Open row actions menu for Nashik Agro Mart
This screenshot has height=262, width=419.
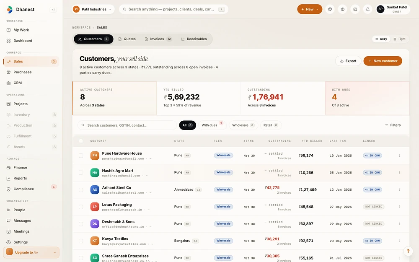pos(399,173)
